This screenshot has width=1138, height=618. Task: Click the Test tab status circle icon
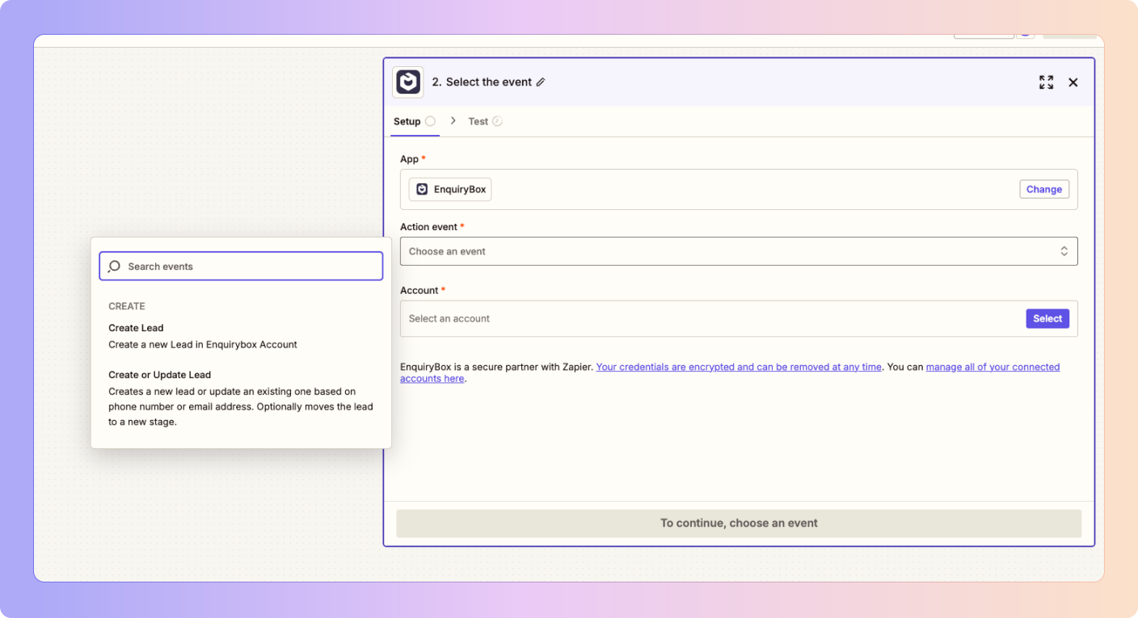point(497,121)
